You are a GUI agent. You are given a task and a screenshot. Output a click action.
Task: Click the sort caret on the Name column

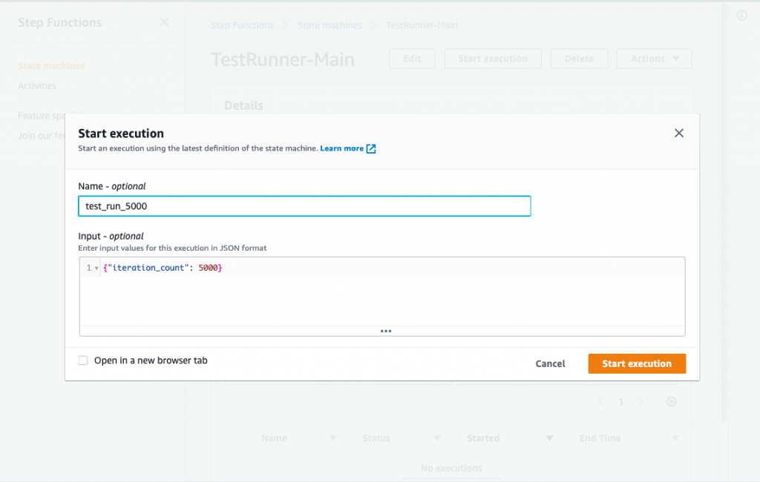coord(332,438)
